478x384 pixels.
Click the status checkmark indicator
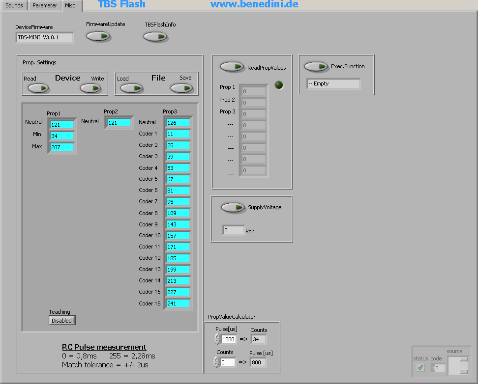(420, 368)
